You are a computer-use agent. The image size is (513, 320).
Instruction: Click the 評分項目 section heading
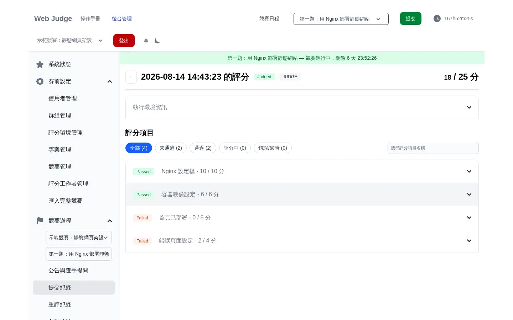(139, 133)
